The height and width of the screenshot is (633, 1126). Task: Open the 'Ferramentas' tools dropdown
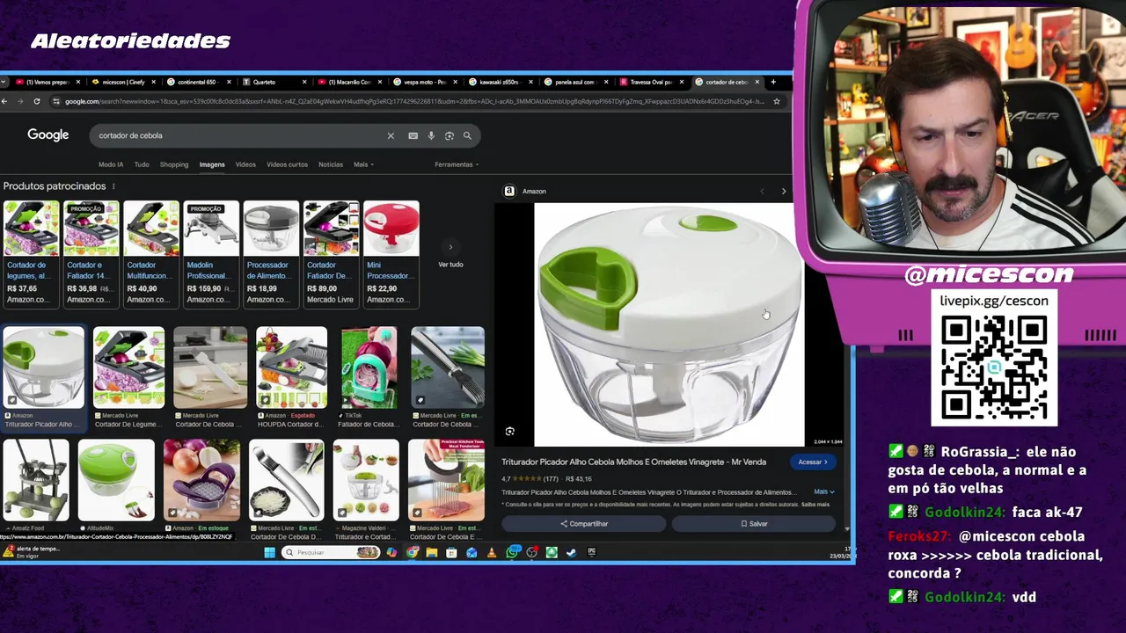[x=457, y=164]
